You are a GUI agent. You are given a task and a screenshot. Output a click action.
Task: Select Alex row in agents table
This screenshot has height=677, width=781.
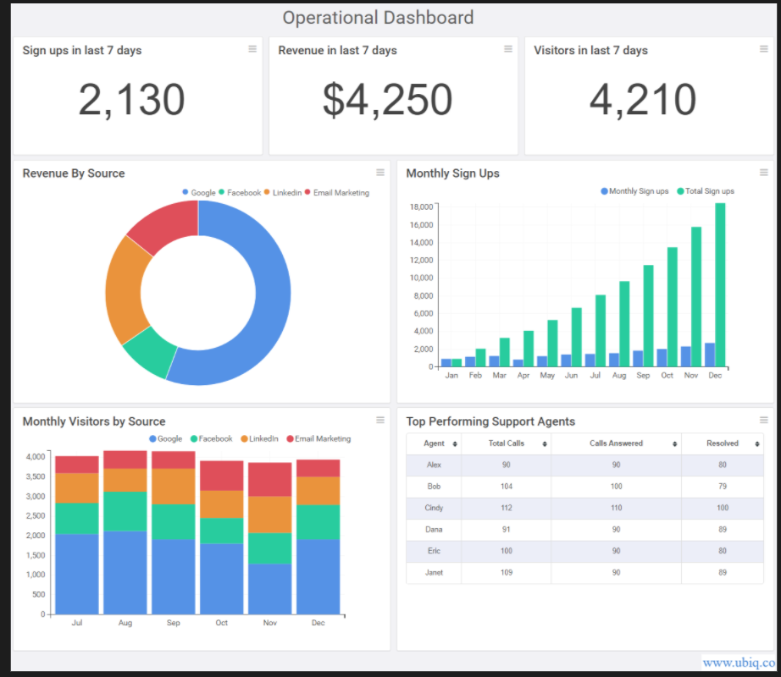click(584, 465)
